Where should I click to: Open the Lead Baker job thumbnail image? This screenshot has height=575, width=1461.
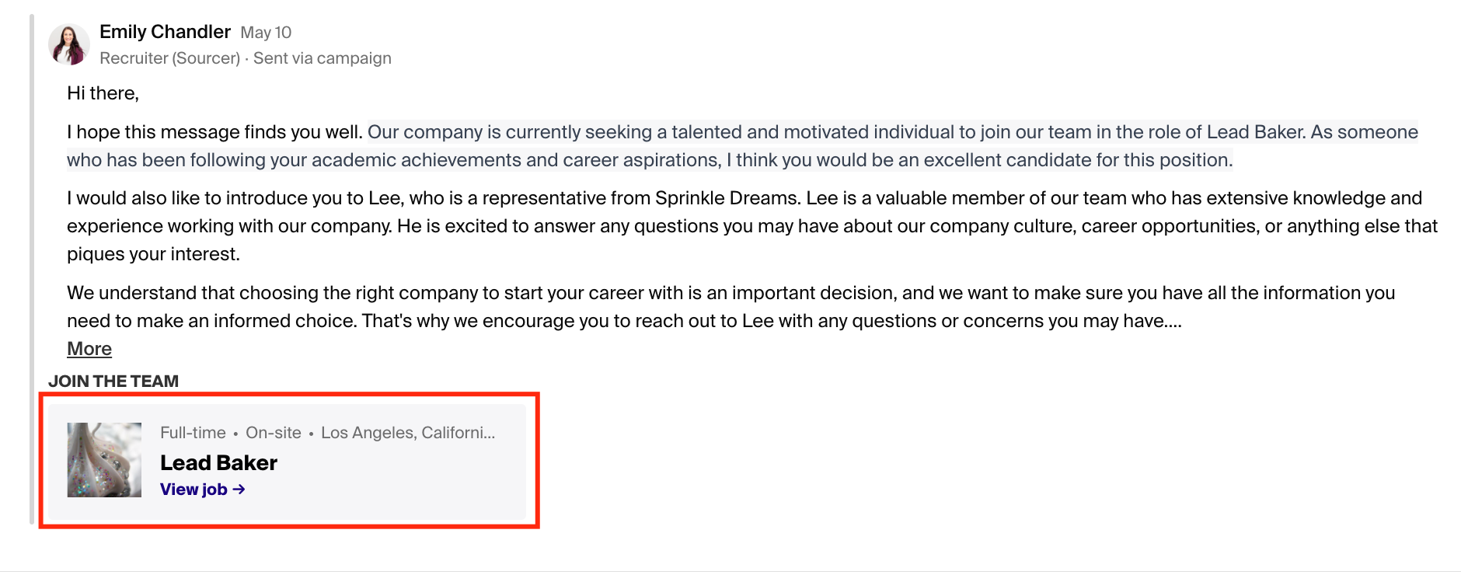104,460
